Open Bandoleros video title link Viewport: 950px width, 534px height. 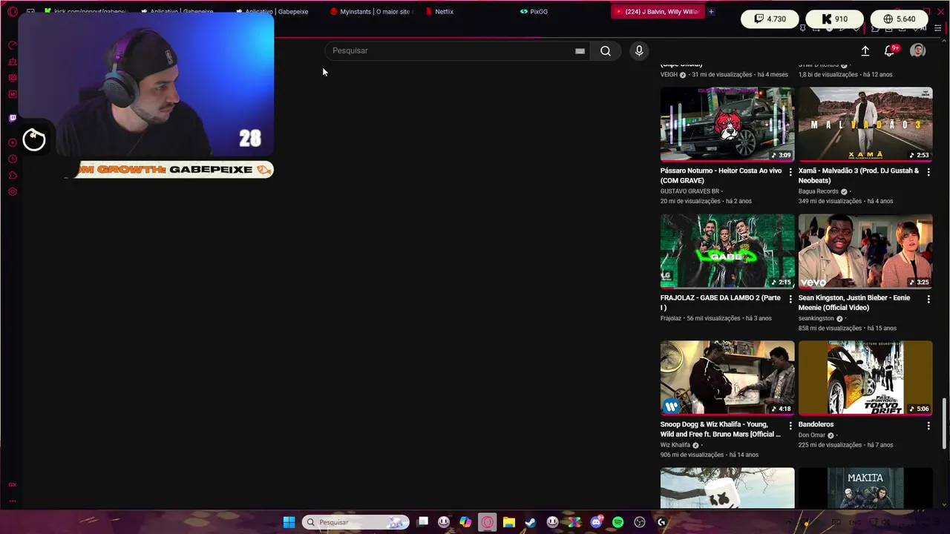[x=816, y=424]
